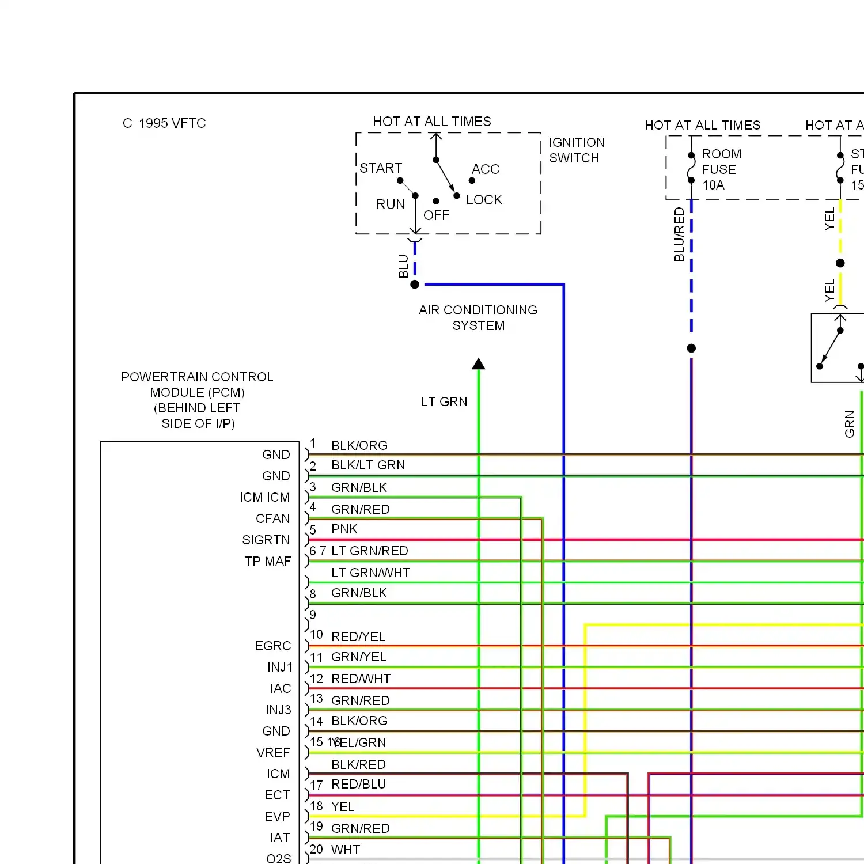Click pin 10 'RED/YEL' wire label
The height and width of the screenshot is (864, 864).
click(x=358, y=637)
